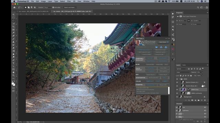Select the Crop tool
The height and width of the screenshot is (123, 220).
pyautogui.click(x=13, y=27)
